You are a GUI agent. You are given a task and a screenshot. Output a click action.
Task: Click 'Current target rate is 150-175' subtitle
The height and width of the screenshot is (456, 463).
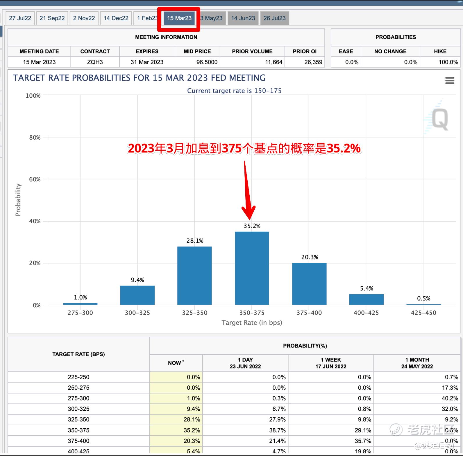[x=234, y=91]
